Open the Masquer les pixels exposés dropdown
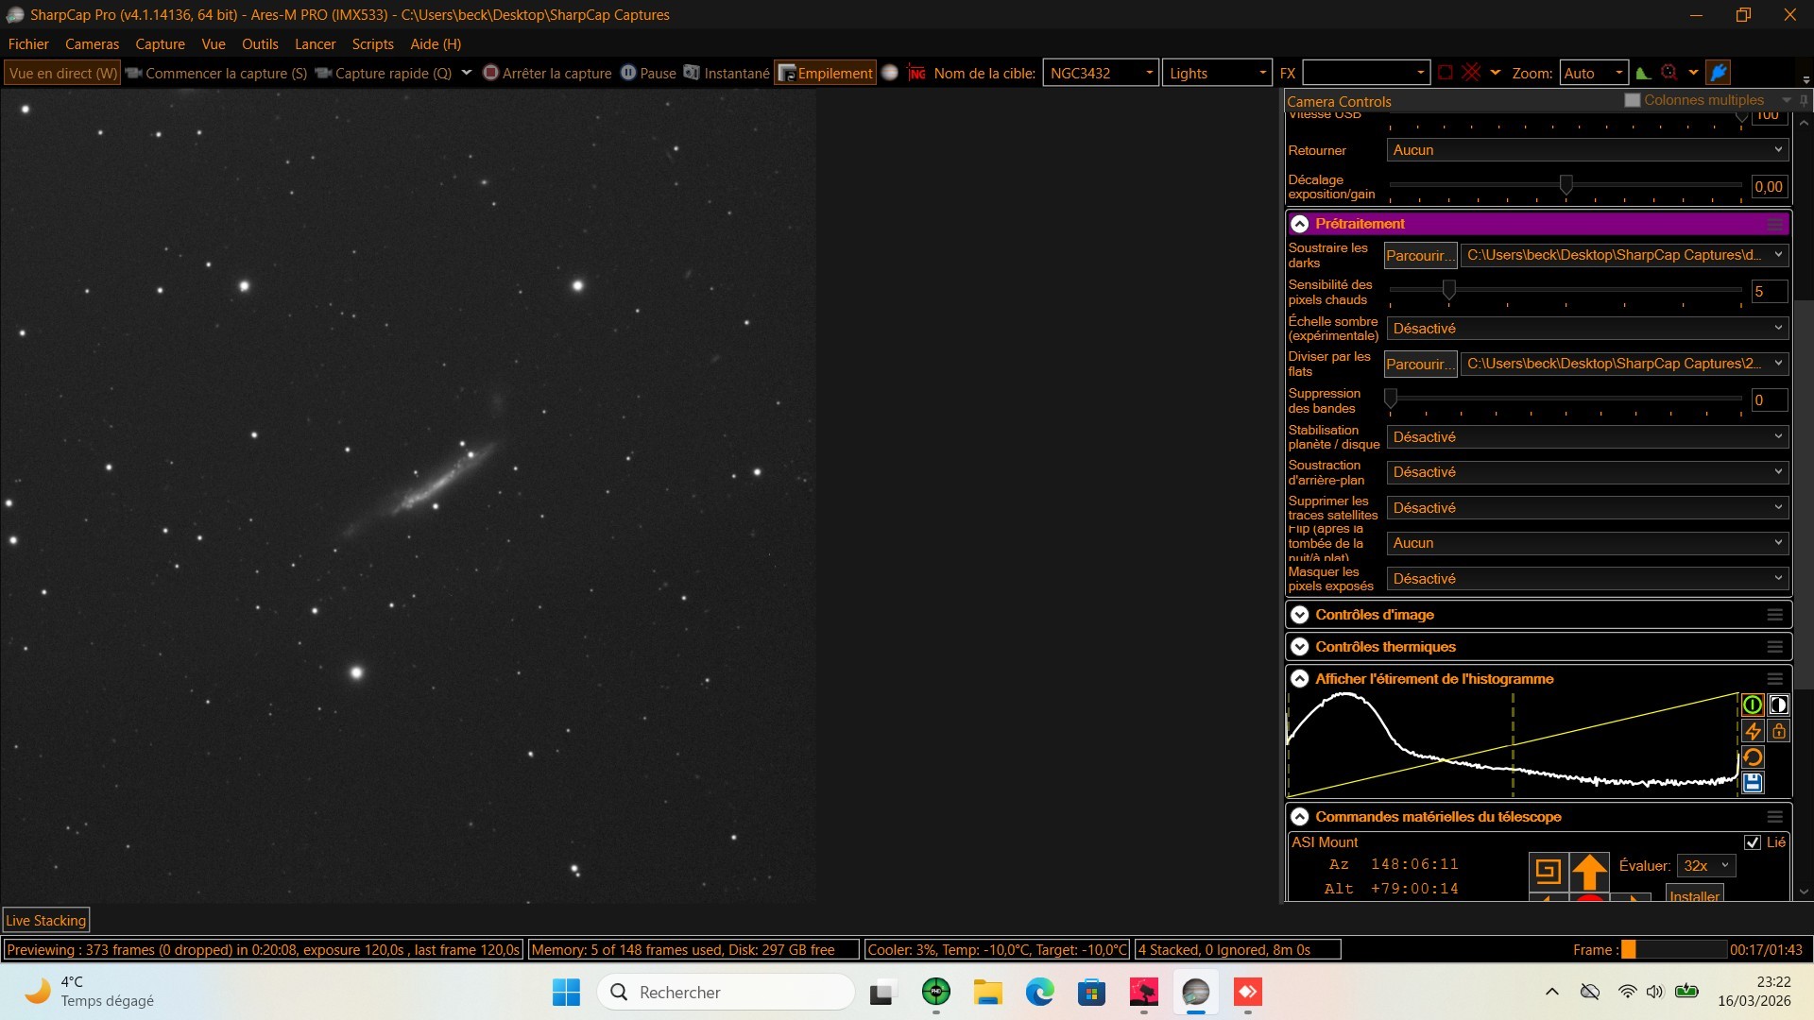The width and height of the screenshot is (1814, 1020). tap(1587, 579)
